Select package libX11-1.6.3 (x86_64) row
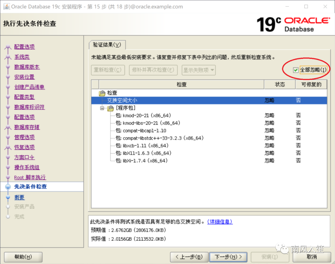The width and height of the screenshot is (335, 264). click(209, 153)
